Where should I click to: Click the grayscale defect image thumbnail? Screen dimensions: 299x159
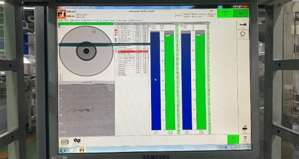82,109
